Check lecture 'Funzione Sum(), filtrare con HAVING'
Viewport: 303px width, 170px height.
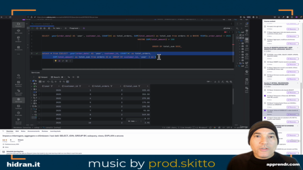[x=265, y=103]
